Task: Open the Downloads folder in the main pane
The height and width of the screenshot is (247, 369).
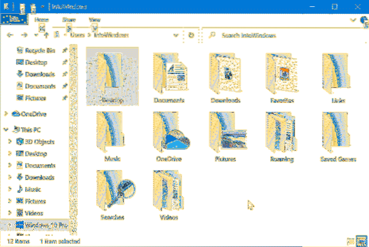Action: [226, 76]
